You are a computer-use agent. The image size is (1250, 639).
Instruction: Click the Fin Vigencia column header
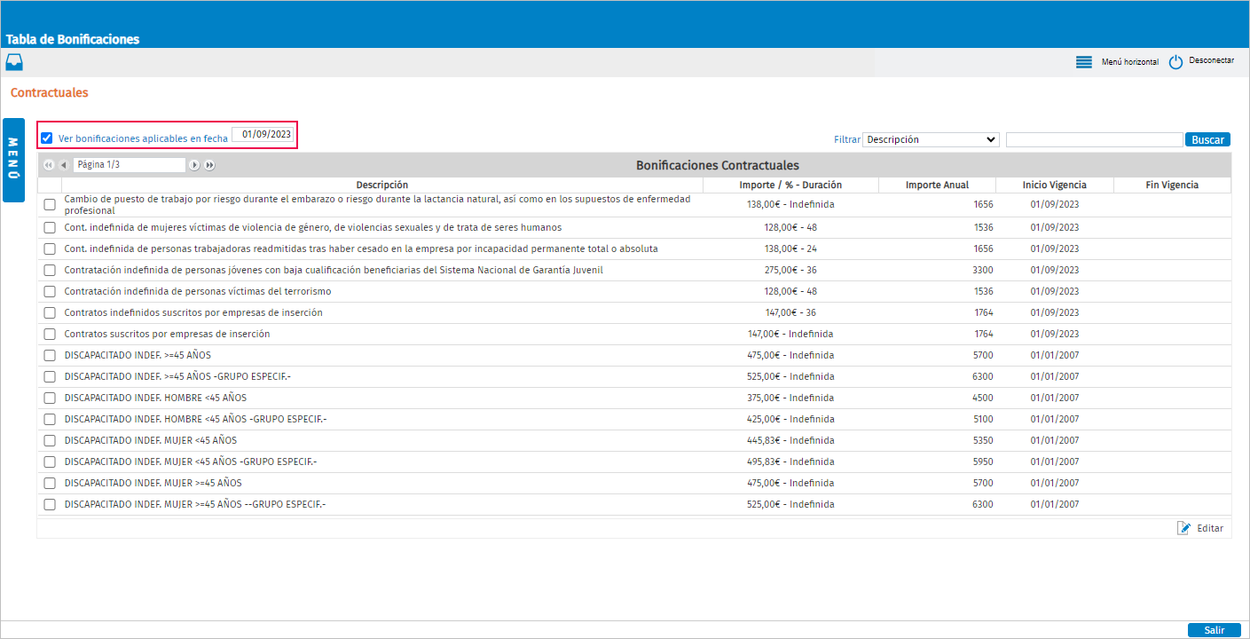[x=1172, y=185]
